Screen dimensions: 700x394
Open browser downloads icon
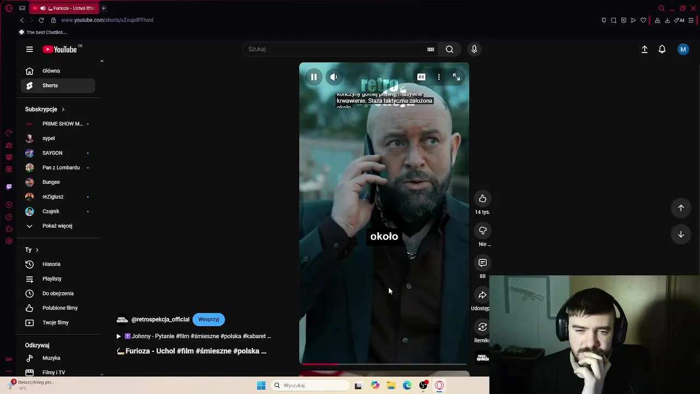coord(667,20)
